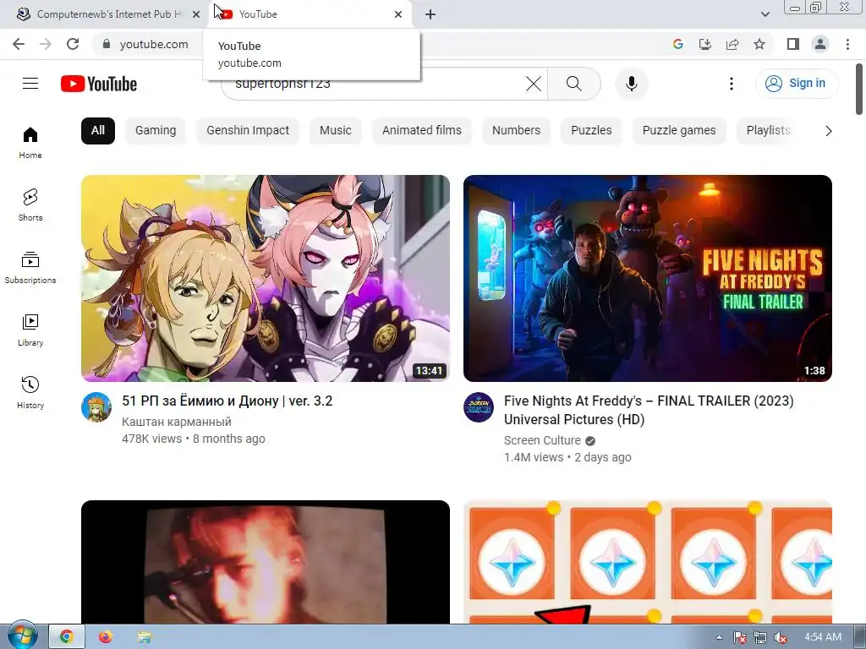Viewport: 866px width, 649px height.
Task: Select the Puzzles filter chip
Action: click(591, 131)
